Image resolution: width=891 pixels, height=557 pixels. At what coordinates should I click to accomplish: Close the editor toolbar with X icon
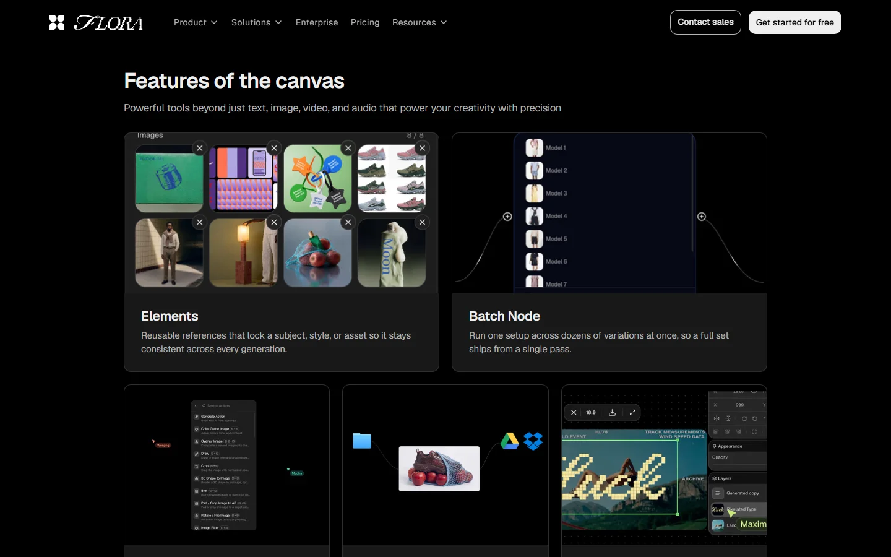click(574, 412)
